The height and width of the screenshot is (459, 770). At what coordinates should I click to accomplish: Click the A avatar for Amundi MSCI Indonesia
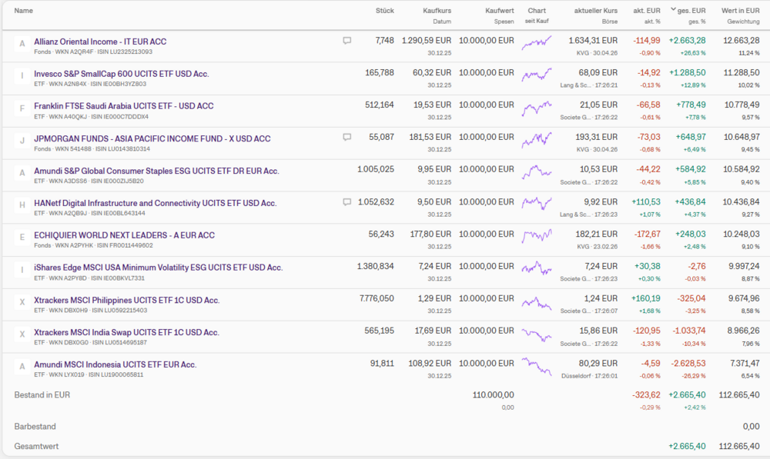pyautogui.click(x=22, y=367)
